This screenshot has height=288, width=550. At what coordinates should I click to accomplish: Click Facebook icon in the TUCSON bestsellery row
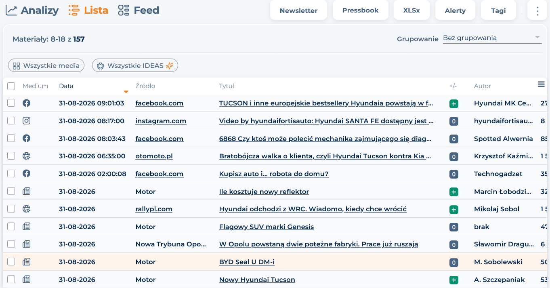[26, 103]
